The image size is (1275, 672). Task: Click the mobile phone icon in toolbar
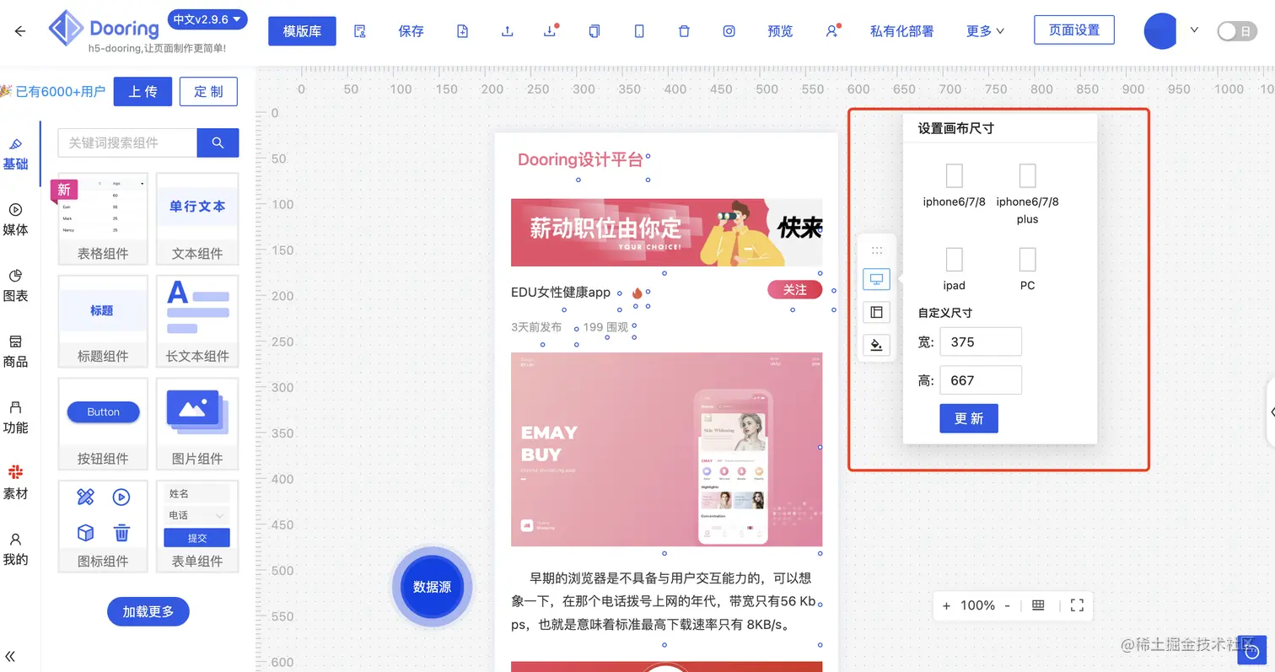coord(639,31)
